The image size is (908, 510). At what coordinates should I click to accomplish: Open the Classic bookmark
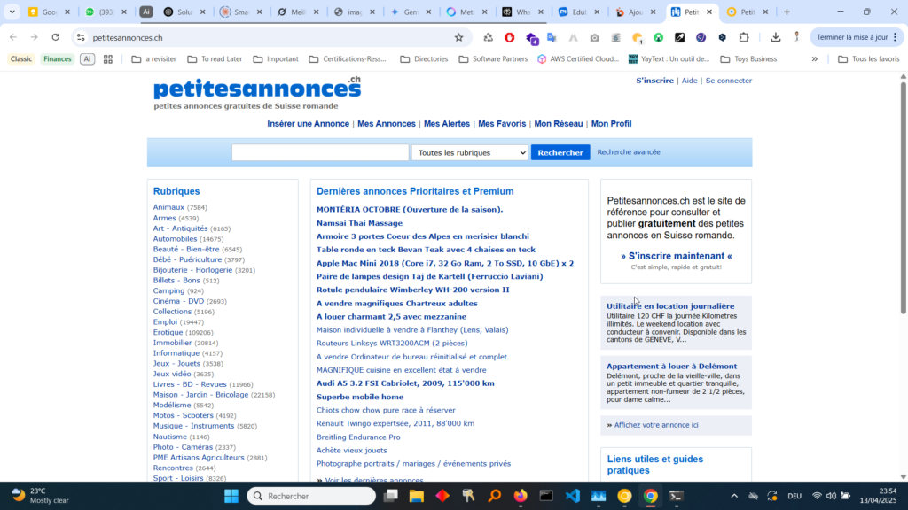(21, 59)
